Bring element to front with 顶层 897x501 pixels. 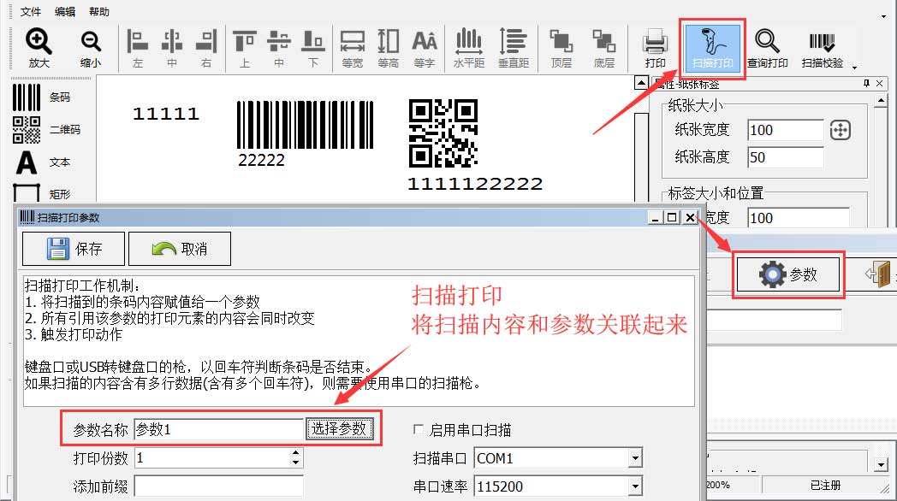pos(561,47)
